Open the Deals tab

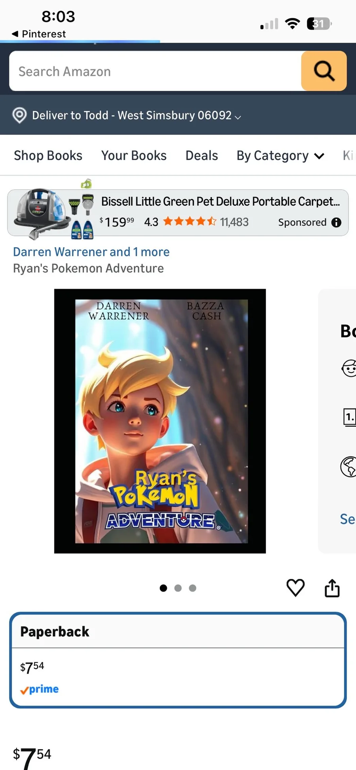[202, 156]
